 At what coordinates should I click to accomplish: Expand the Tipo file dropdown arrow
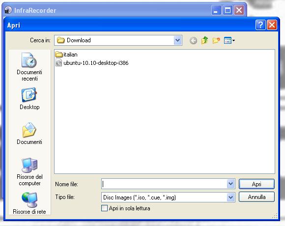(x=230, y=197)
